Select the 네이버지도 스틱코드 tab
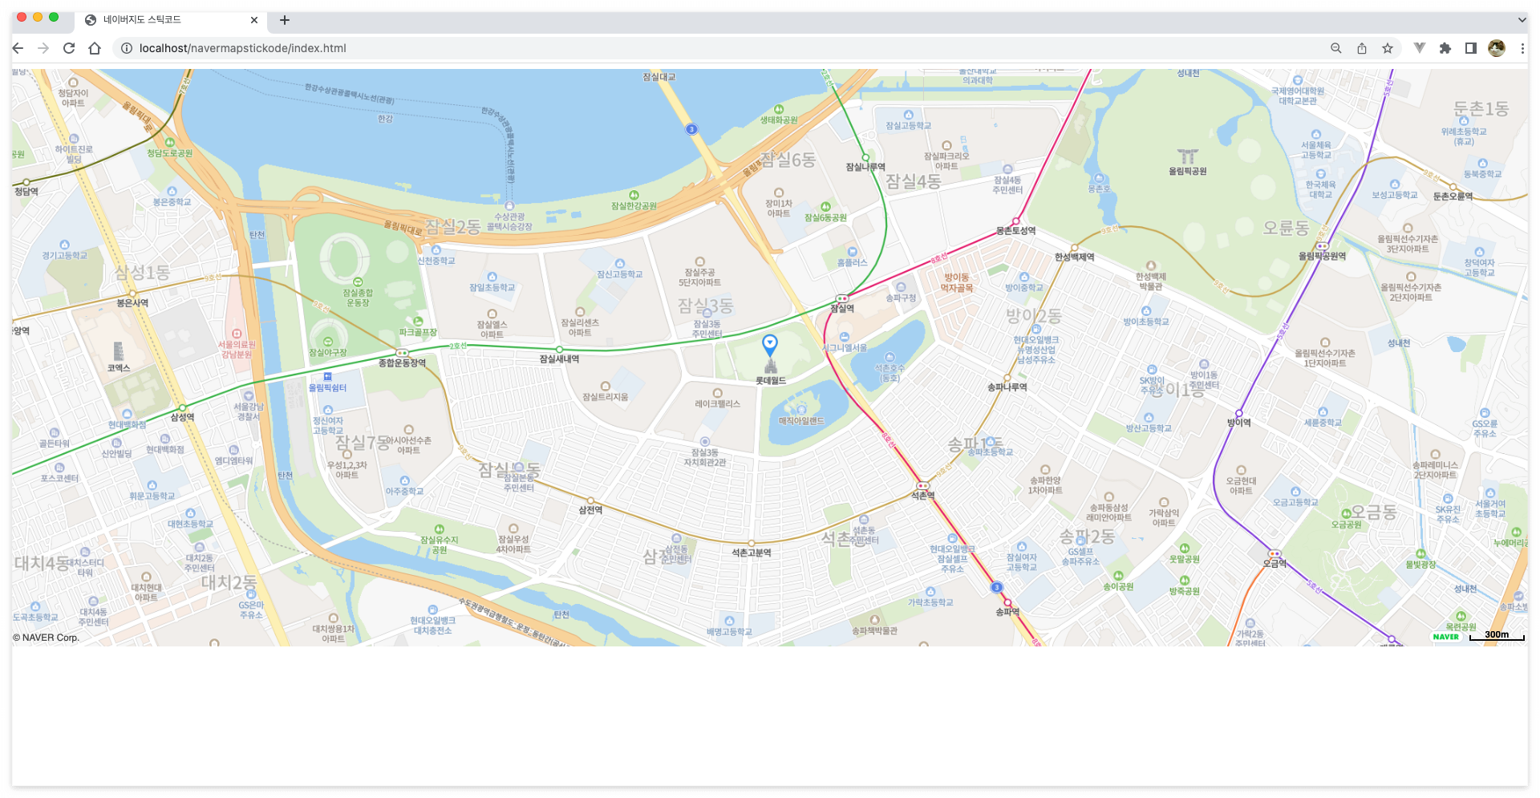Image resolution: width=1540 pixels, height=798 pixels. coord(170,20)
